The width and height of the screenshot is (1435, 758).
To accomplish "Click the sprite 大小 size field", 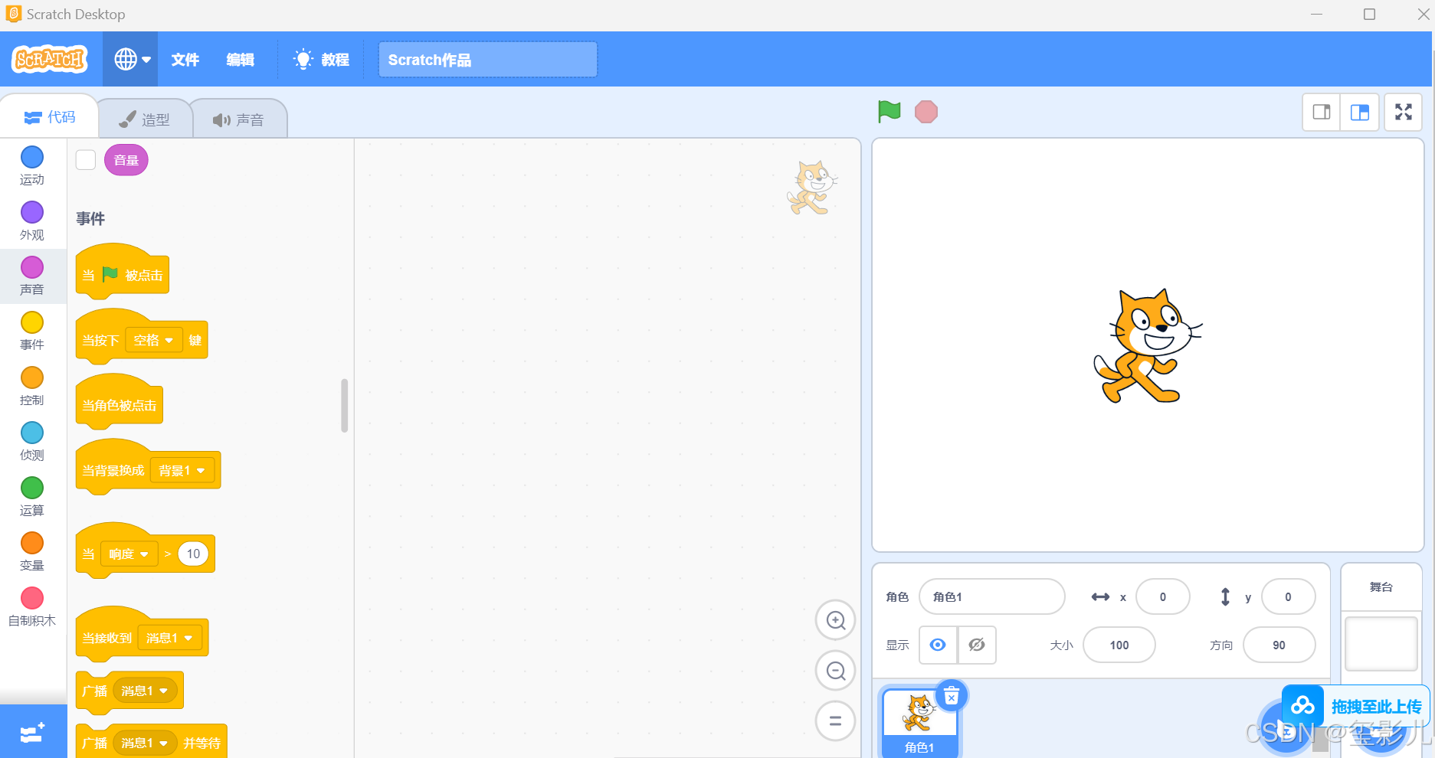I will pyautogui.click(x=1119, y=645).
